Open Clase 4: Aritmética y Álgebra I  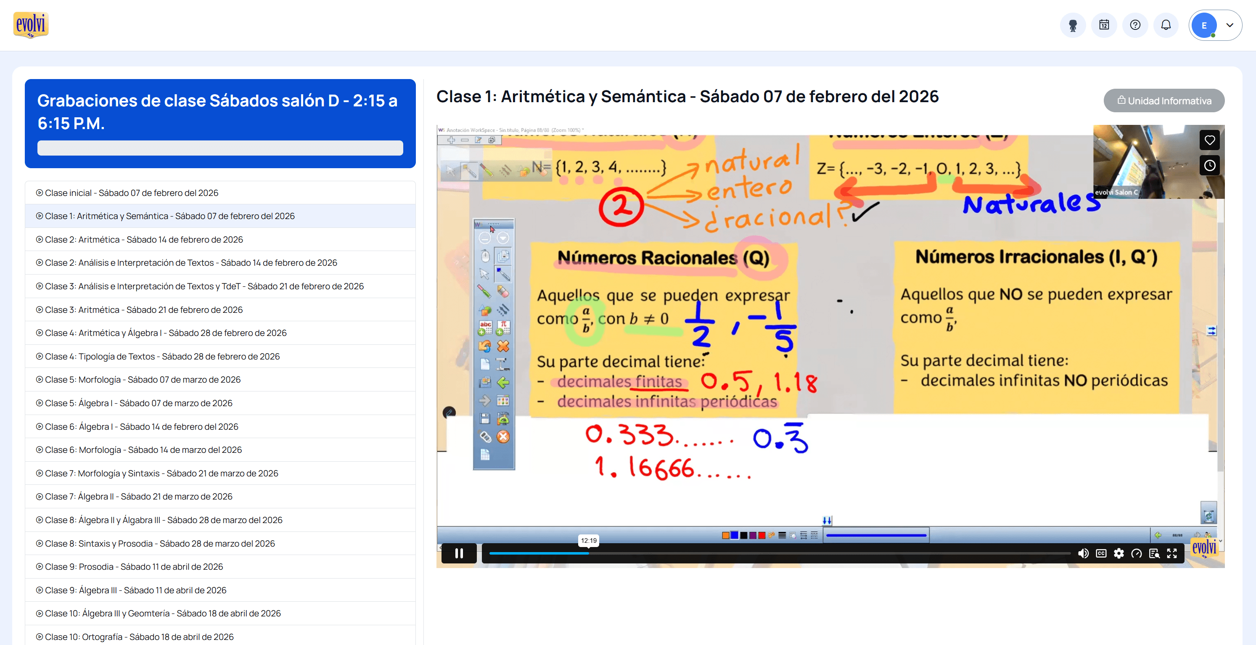coord(220,333)
